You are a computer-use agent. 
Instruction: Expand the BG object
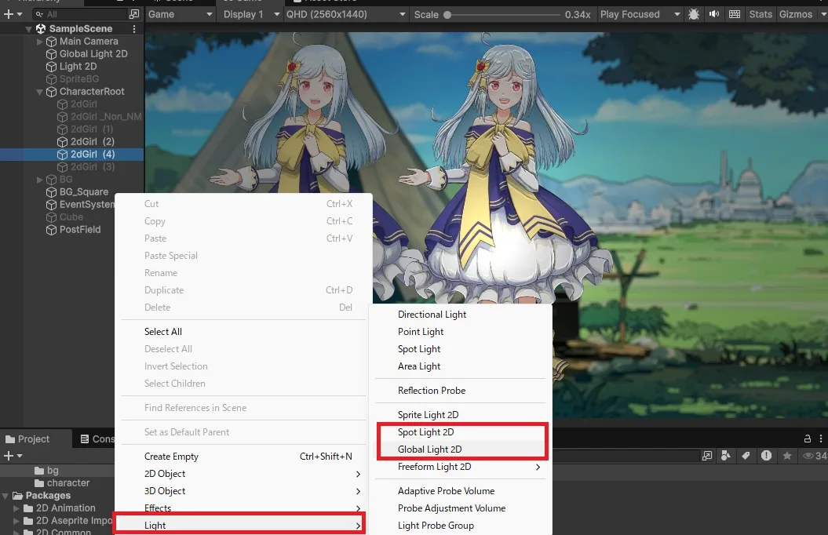click(39, 180)
